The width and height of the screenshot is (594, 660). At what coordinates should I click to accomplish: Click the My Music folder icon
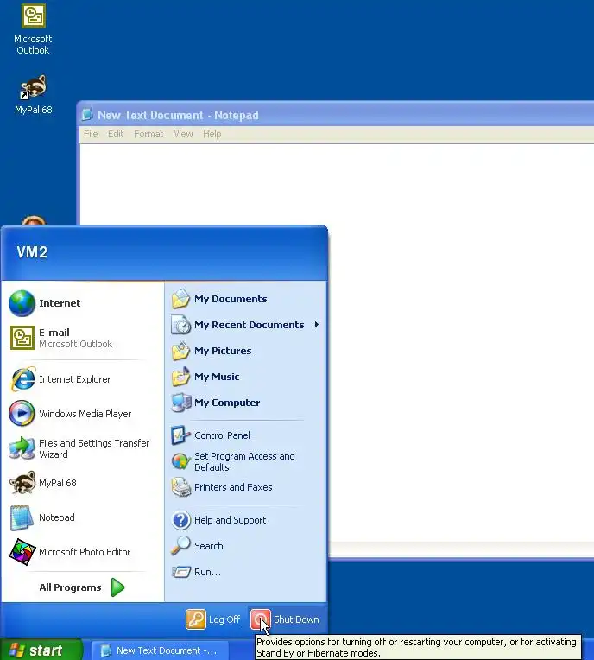point(181,377)
